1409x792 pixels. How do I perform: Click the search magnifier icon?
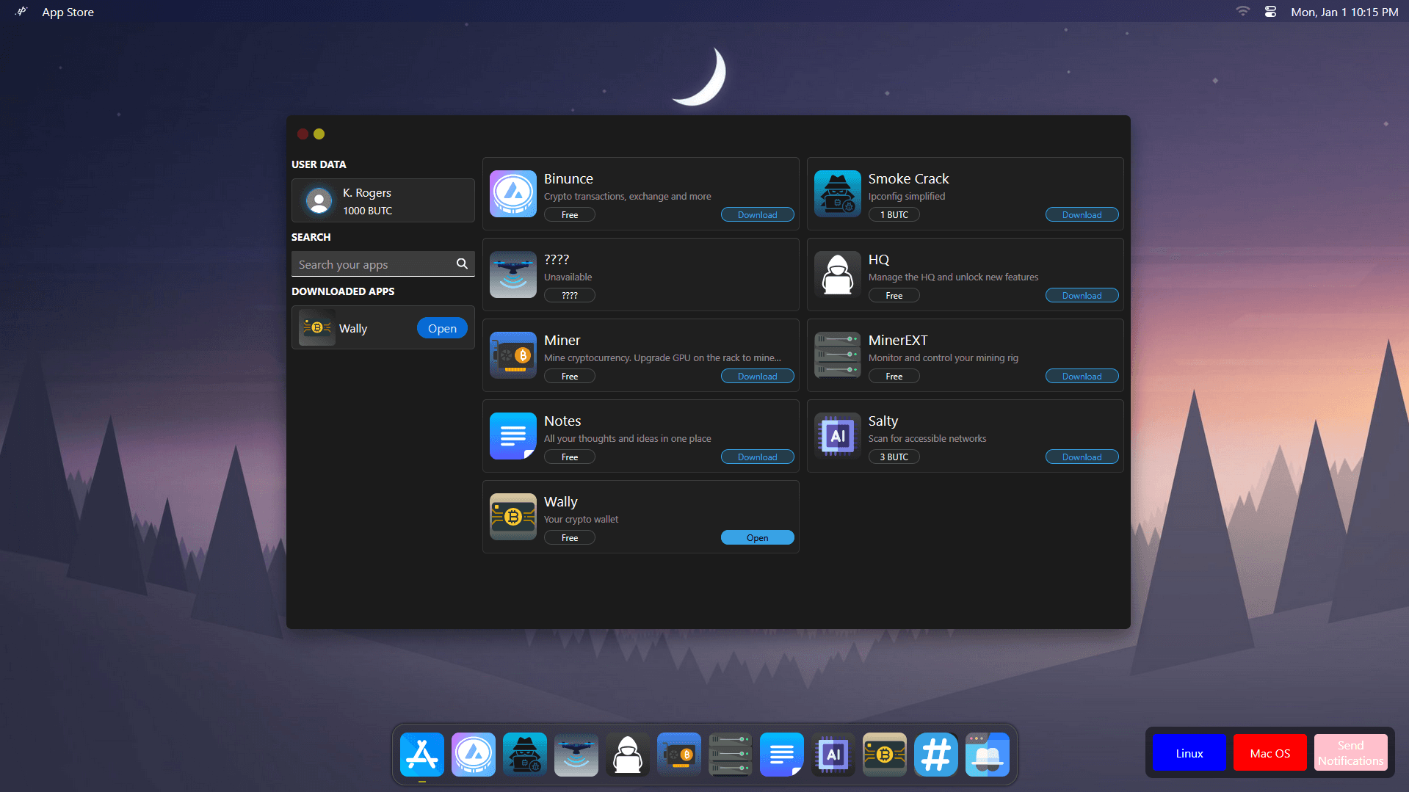462,264
